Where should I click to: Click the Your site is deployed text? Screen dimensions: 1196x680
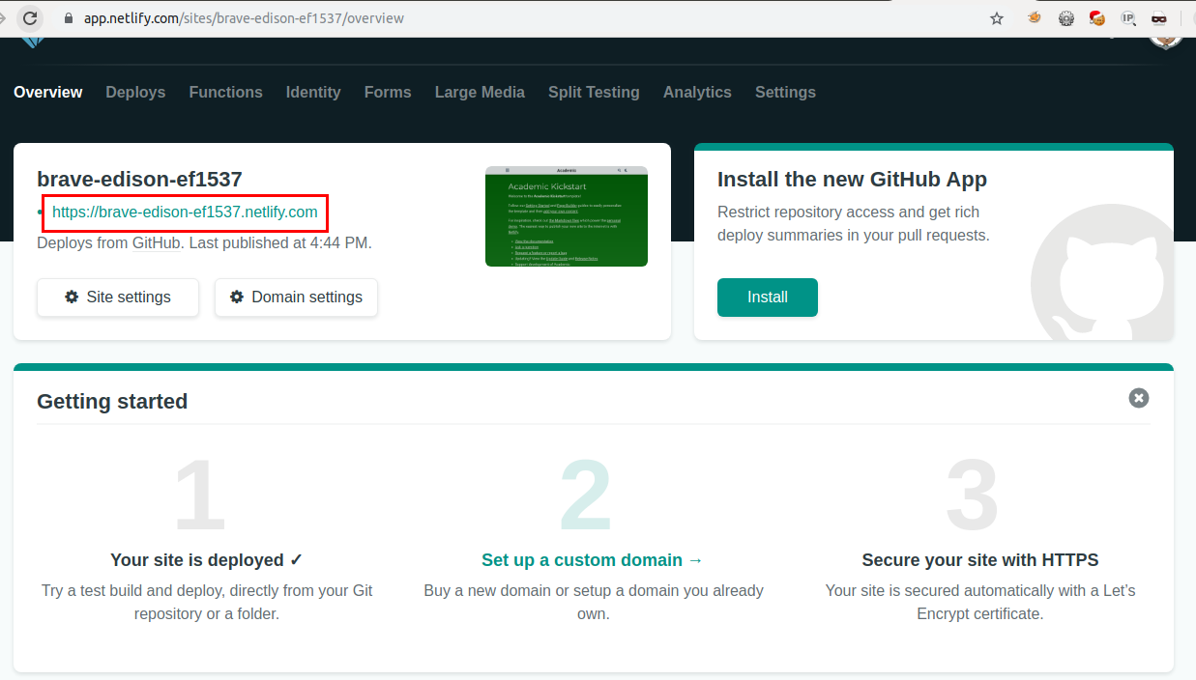207,560
